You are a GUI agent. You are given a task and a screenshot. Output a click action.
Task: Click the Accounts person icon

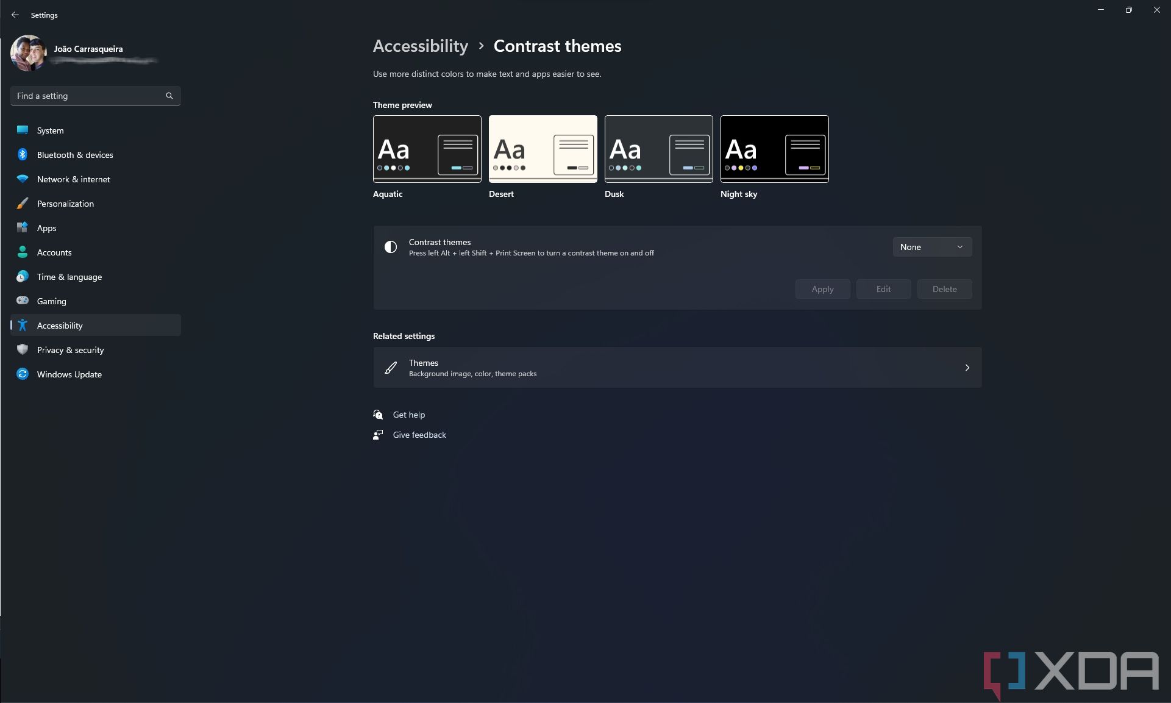click(23, 252)
